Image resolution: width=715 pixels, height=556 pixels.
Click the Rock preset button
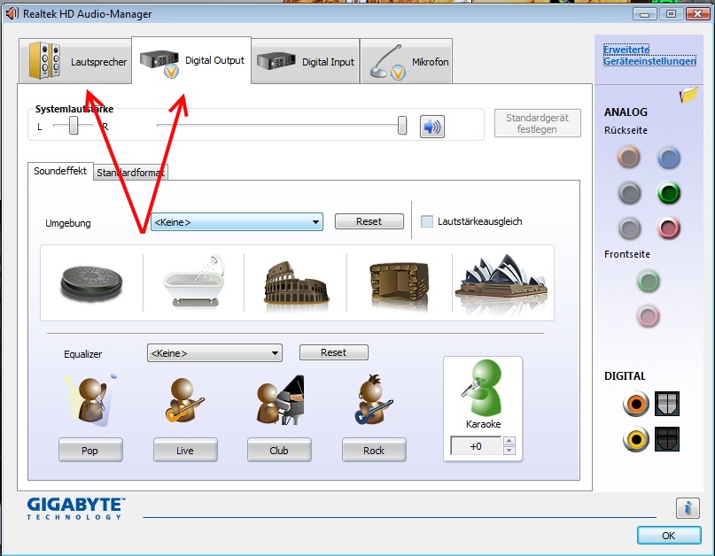click(374, 451)
